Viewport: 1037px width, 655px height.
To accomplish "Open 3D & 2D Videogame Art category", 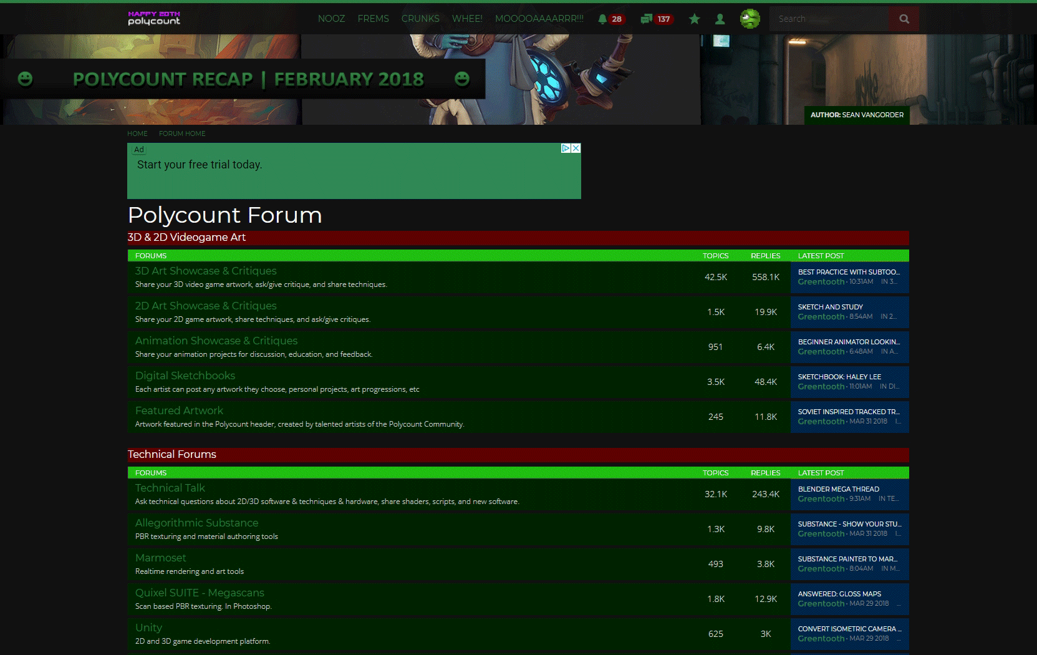I will point(186,237).
